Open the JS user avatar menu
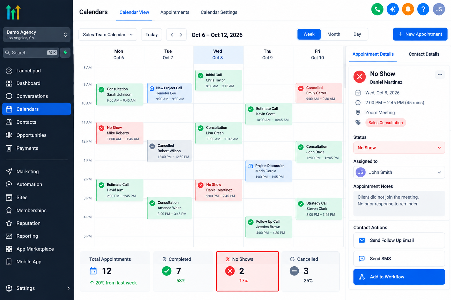This screenshot has width=451, height=300. pos(439,9)
